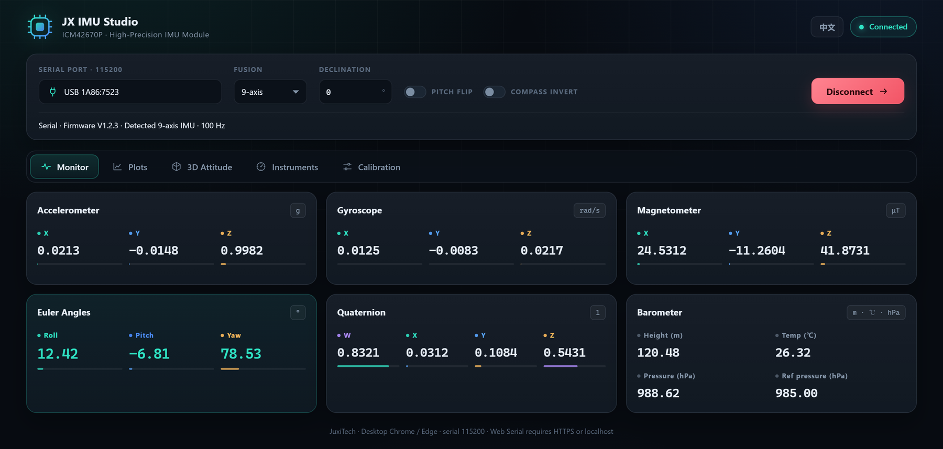Image resolution: width=943 pixels, height=449 pixels.
Task: Click the Quaternion Z value 0.5431
Action: pos(564,353)
